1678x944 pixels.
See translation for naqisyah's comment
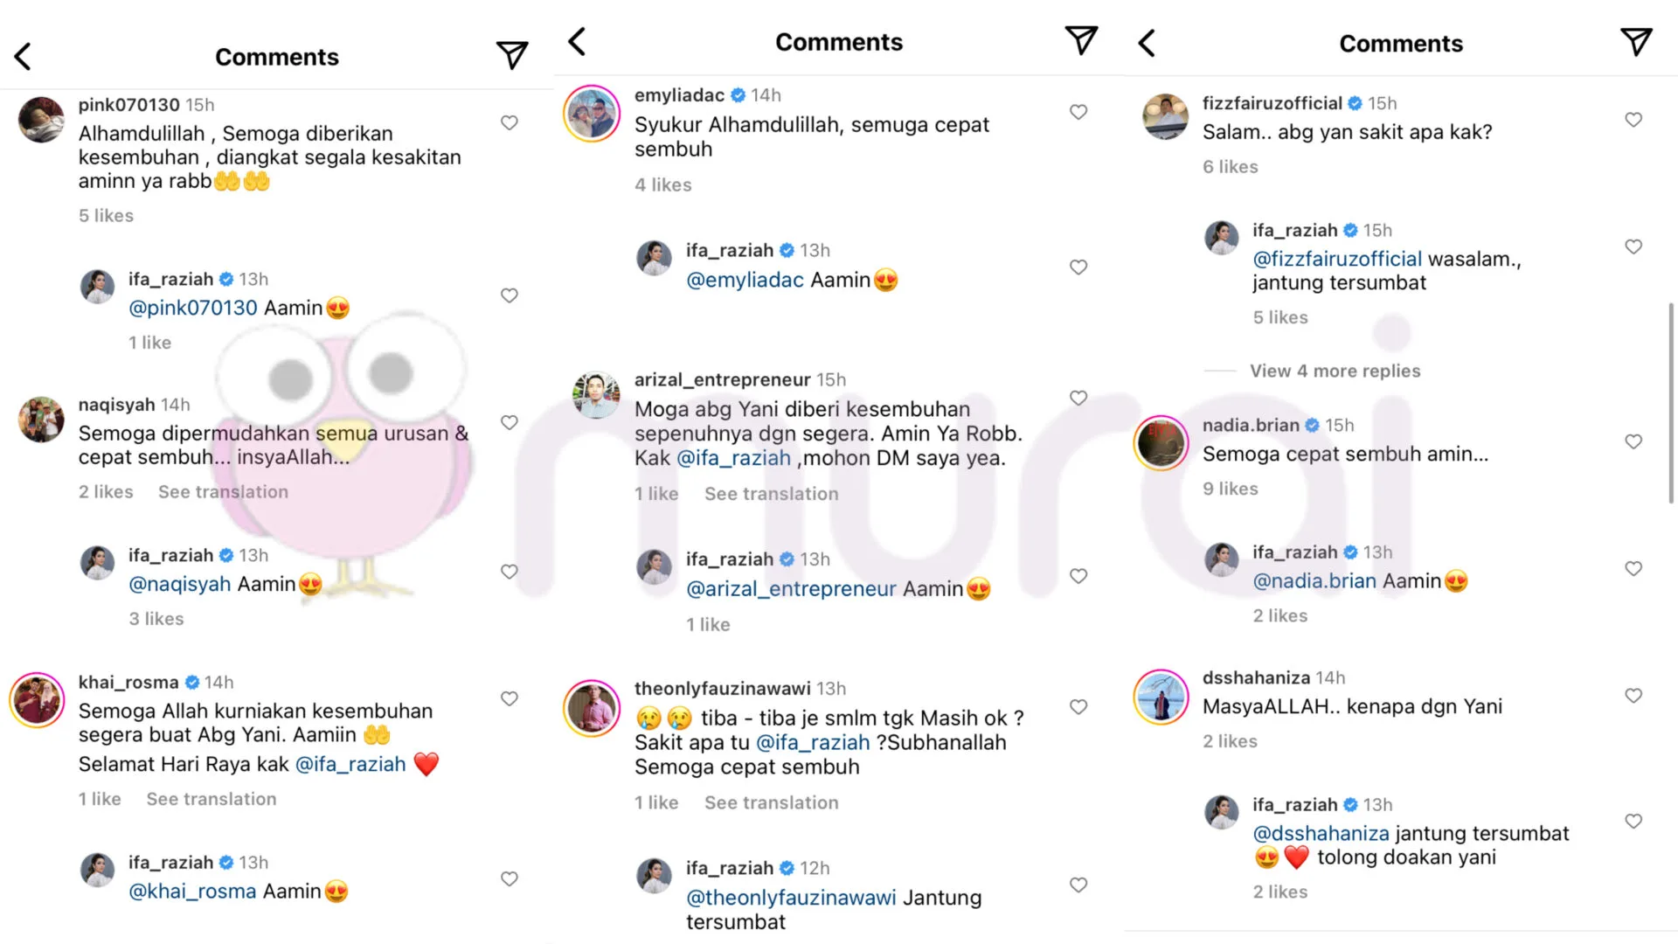(x=223, y=492)
